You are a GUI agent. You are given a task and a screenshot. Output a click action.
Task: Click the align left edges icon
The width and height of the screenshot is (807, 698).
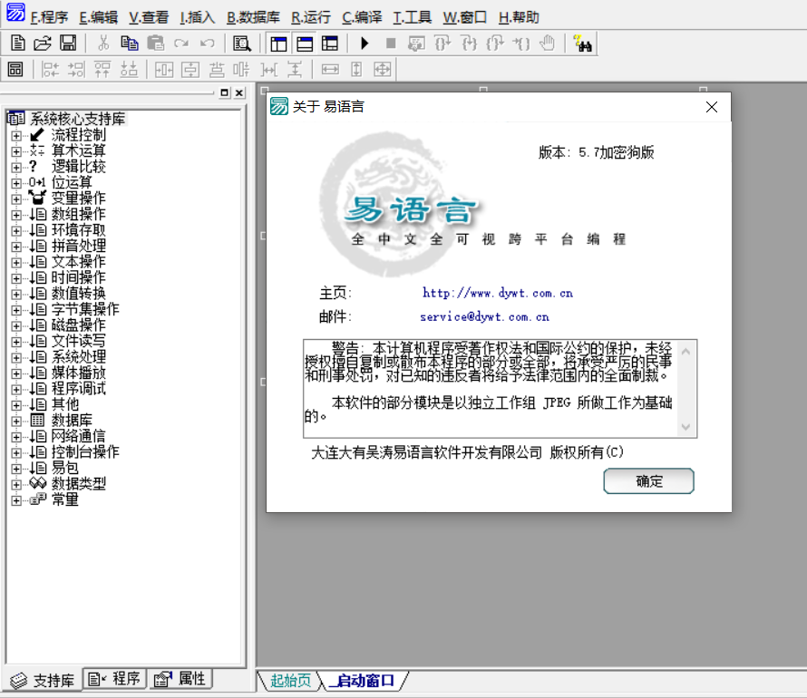(51, 69)
